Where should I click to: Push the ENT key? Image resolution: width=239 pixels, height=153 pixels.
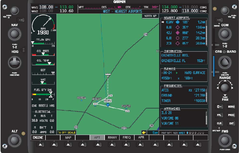click(231, 123)
